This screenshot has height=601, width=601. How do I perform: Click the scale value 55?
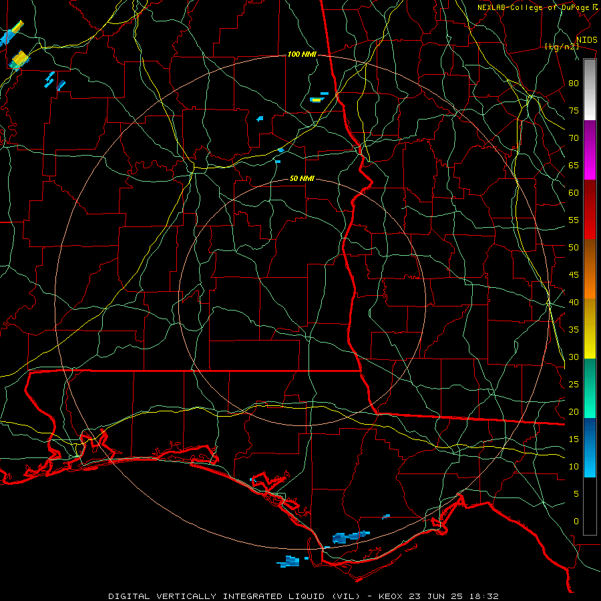[x=574, y=220]
